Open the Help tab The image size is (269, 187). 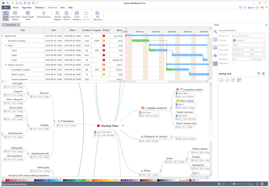(x=70, y=8)
